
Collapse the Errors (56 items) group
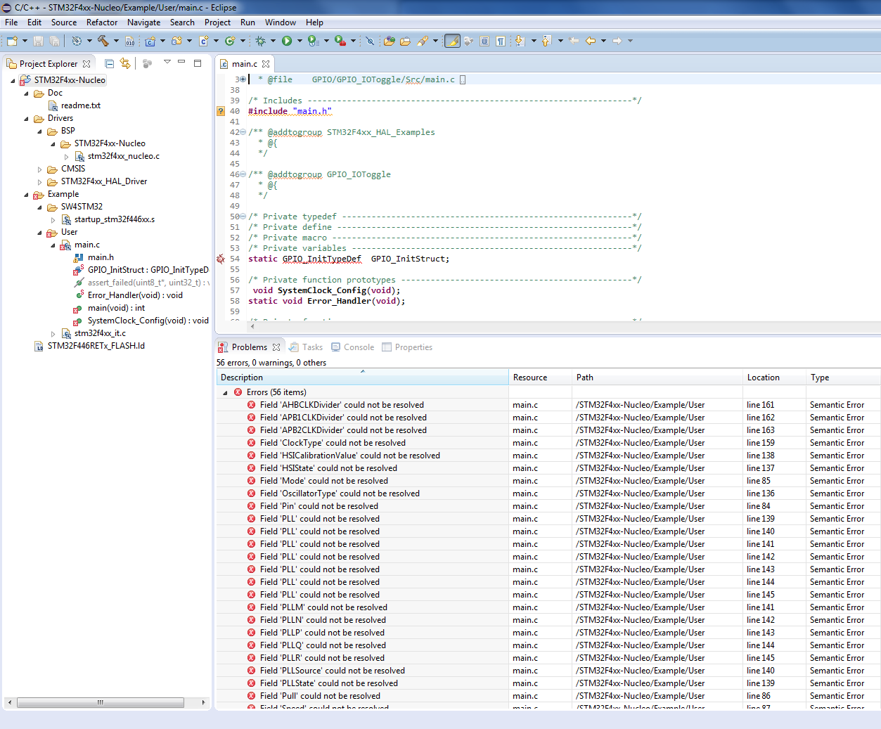pyautogui.click(x=225, y=392)
